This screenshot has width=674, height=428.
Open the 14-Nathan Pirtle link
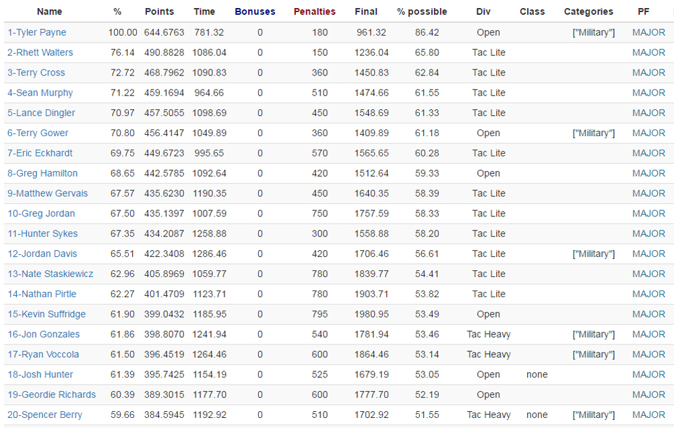coord(42,295)
